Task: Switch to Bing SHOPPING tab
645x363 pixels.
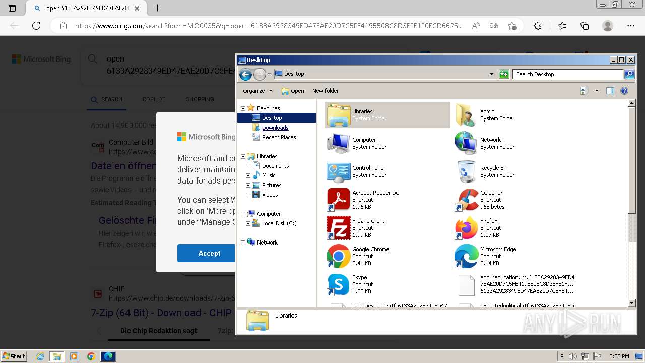Action: point(200,99)
